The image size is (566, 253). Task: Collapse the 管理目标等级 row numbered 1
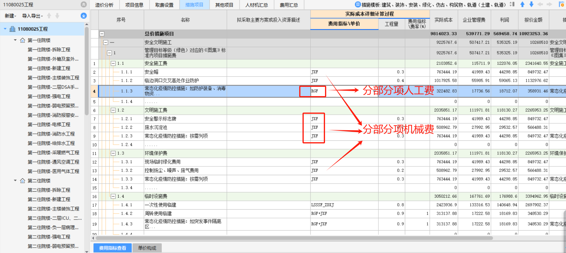pos(110,53)
